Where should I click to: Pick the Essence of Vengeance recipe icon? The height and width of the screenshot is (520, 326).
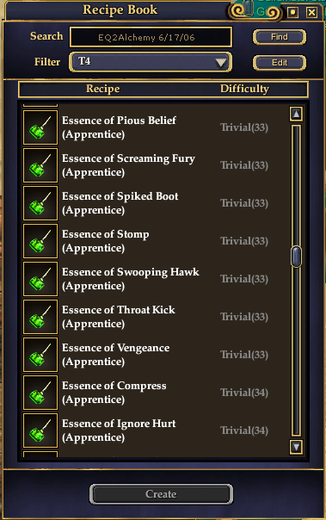click(x=40, y=355)
